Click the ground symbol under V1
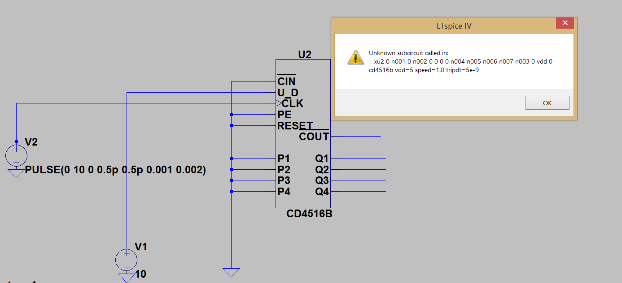 point(127,278)
